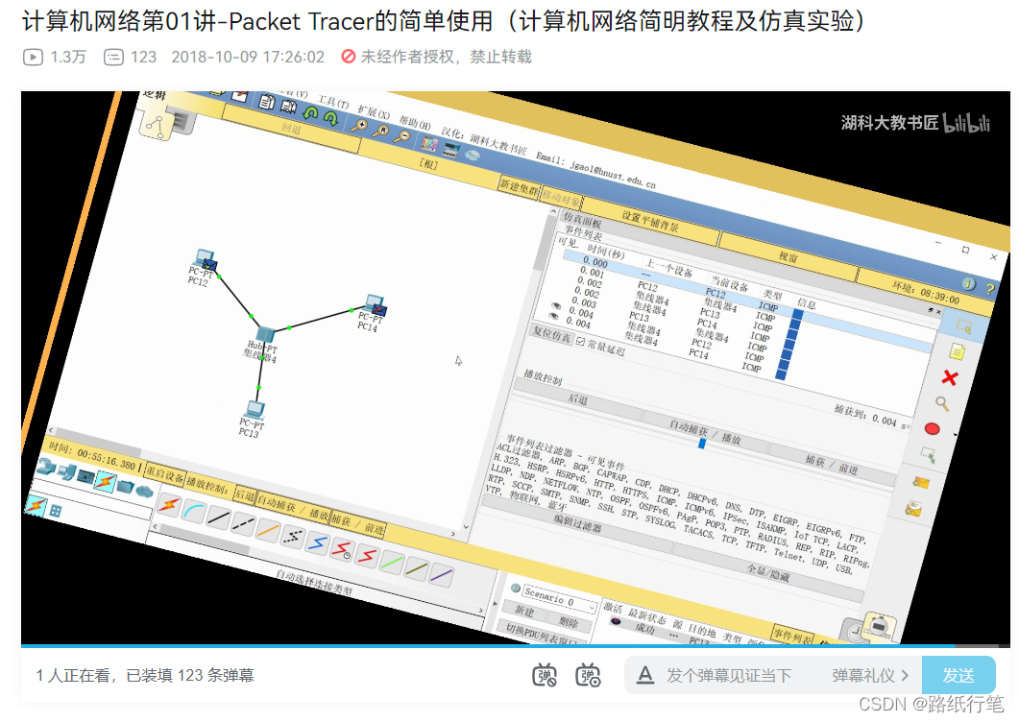Screen dimensions: 1019x722
Task: Choose the cyan console cable
Action: [x=194, y=511]
